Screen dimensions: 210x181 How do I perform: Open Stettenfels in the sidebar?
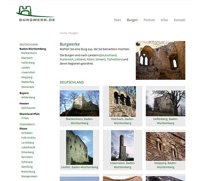click(x=28, y=82)
